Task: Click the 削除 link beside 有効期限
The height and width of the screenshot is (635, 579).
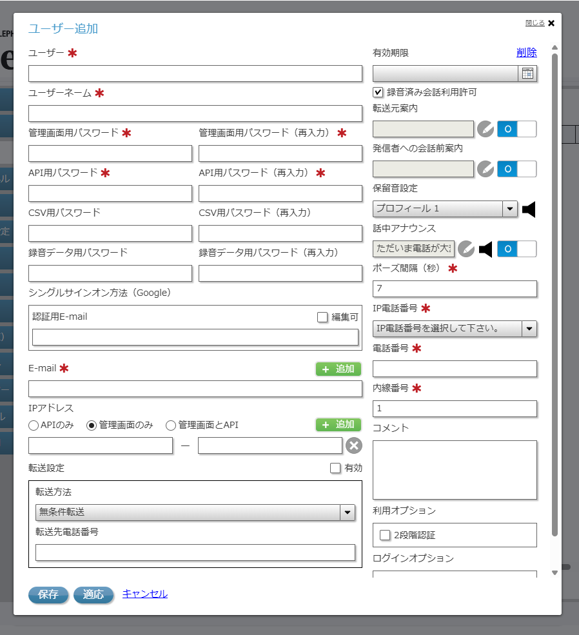Action: pyautogui.click(x=527, y=52)
